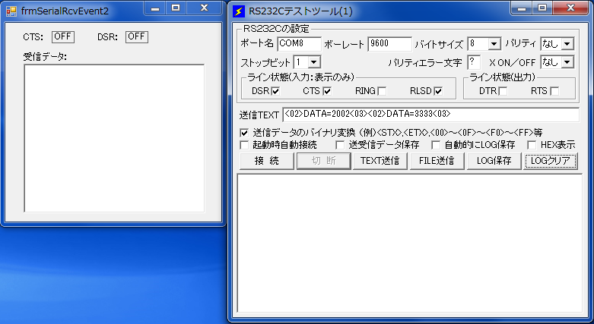Click the パリティエラー文字 field
This screenshot has height=324, width=594.
(474, 62)
